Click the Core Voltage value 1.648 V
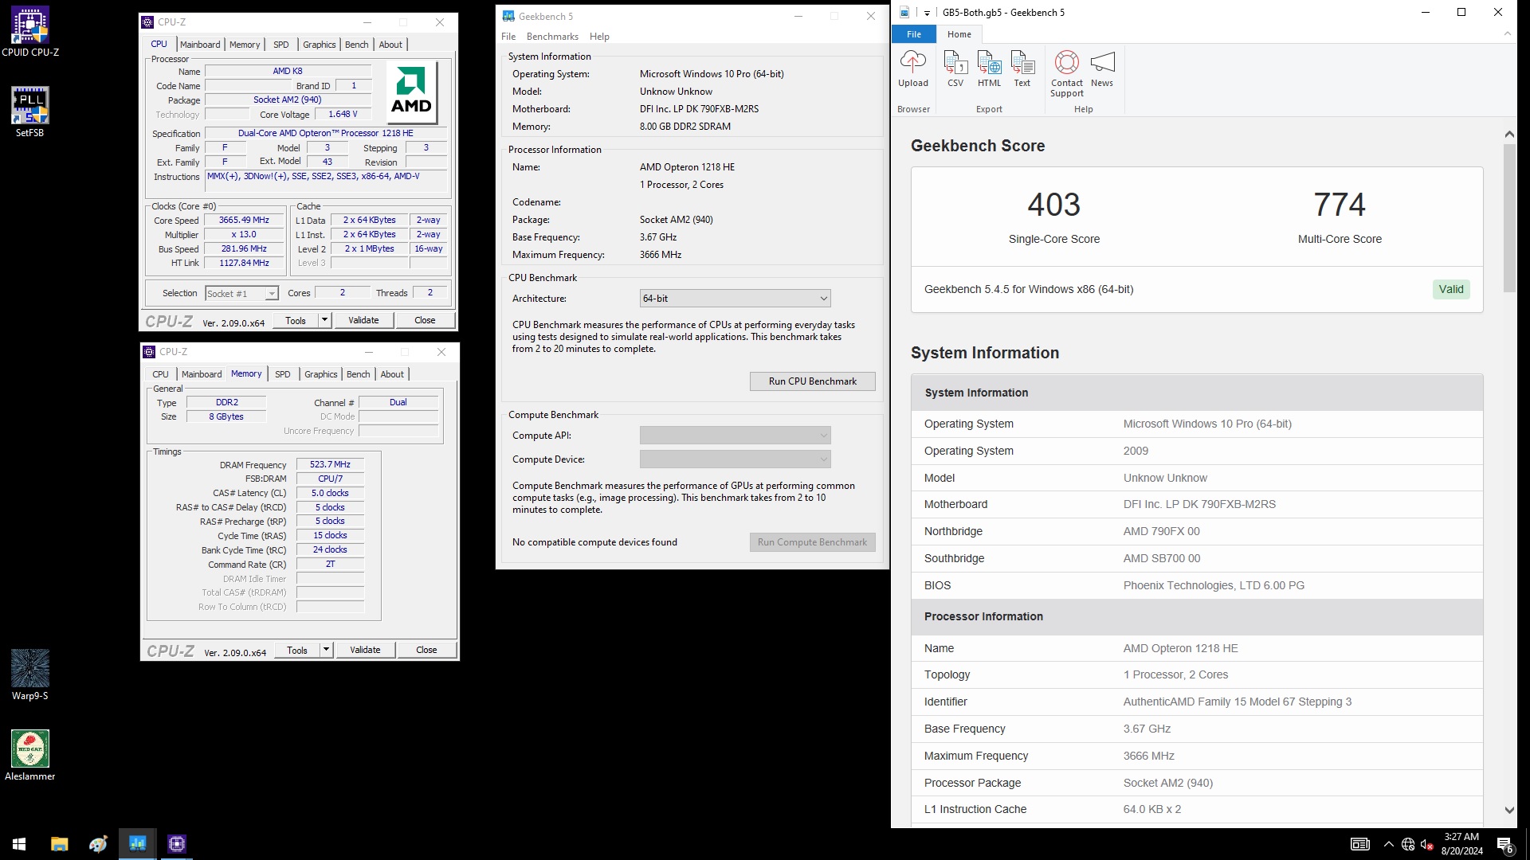Viewport: 1530px width, 860px height. (343, 115)
